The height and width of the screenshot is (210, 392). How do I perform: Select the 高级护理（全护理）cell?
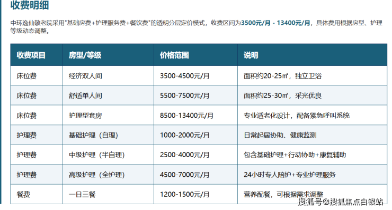tap(108, 175)
